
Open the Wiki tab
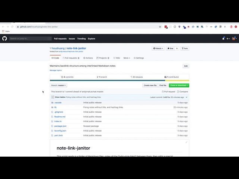(117, 58)
